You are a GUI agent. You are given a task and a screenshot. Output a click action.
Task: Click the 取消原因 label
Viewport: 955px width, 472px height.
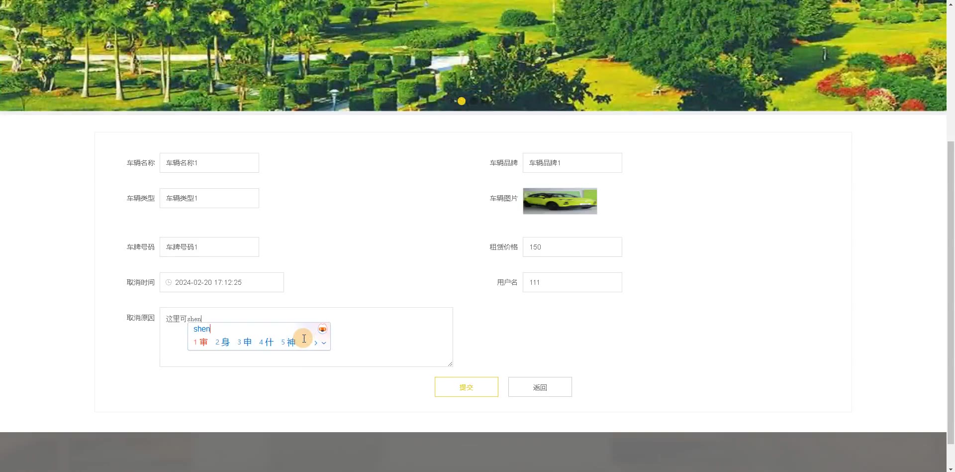click(x=141, y=318)
